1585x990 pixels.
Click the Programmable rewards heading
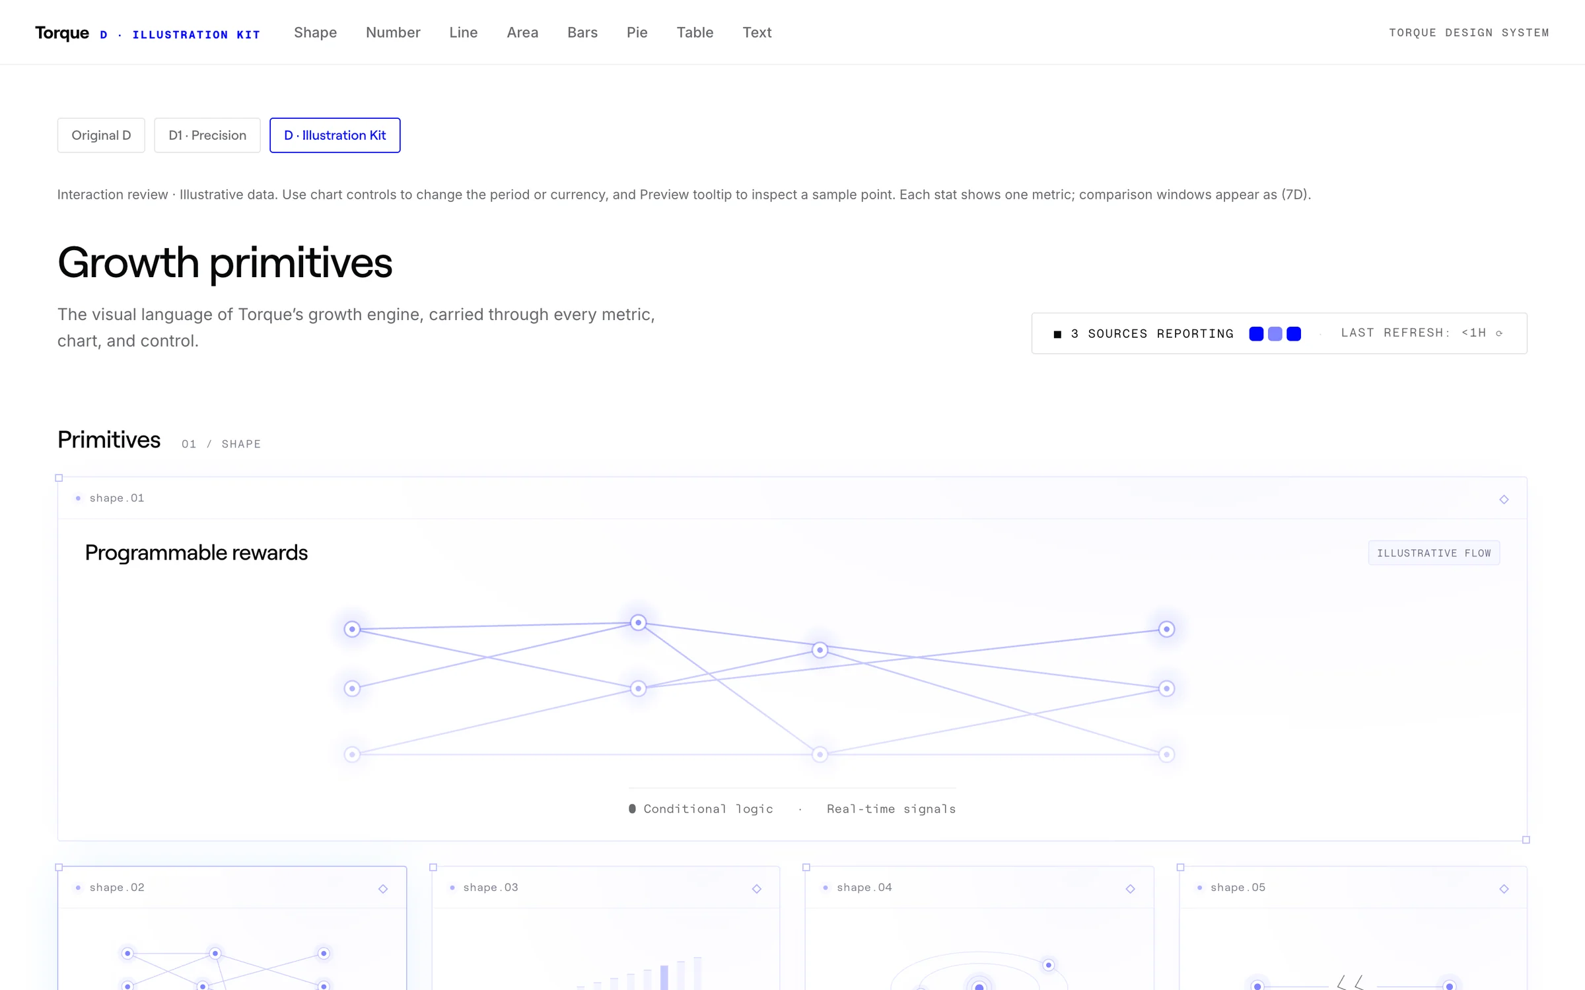(x=196, y=552)
